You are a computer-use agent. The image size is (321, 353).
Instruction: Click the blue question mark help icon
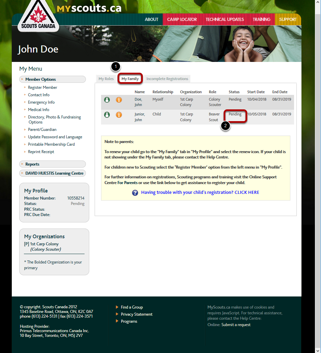click(x=135, y=193)
